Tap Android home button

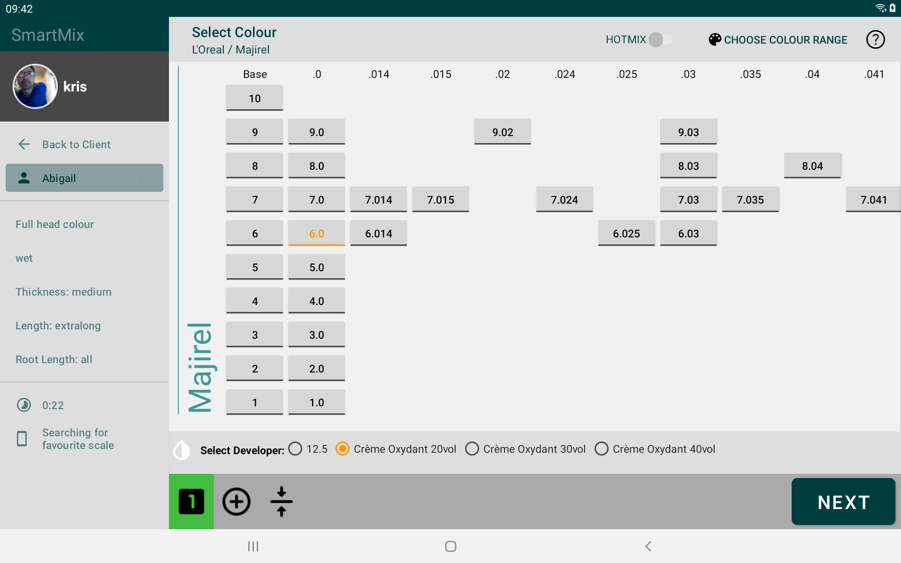point(450,546)
